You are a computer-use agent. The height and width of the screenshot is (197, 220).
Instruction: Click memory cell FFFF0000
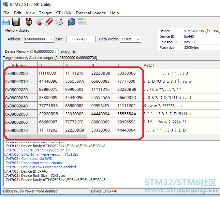pos(51,73)
